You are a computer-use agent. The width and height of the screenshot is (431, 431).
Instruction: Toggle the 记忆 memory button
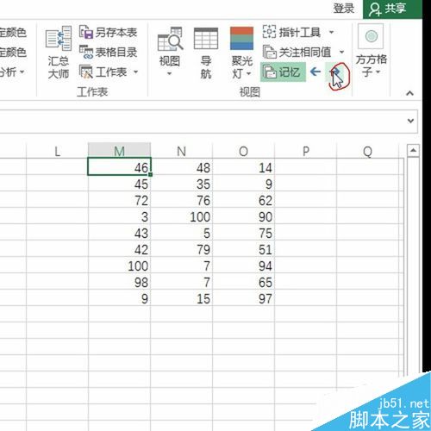(283, 72)
